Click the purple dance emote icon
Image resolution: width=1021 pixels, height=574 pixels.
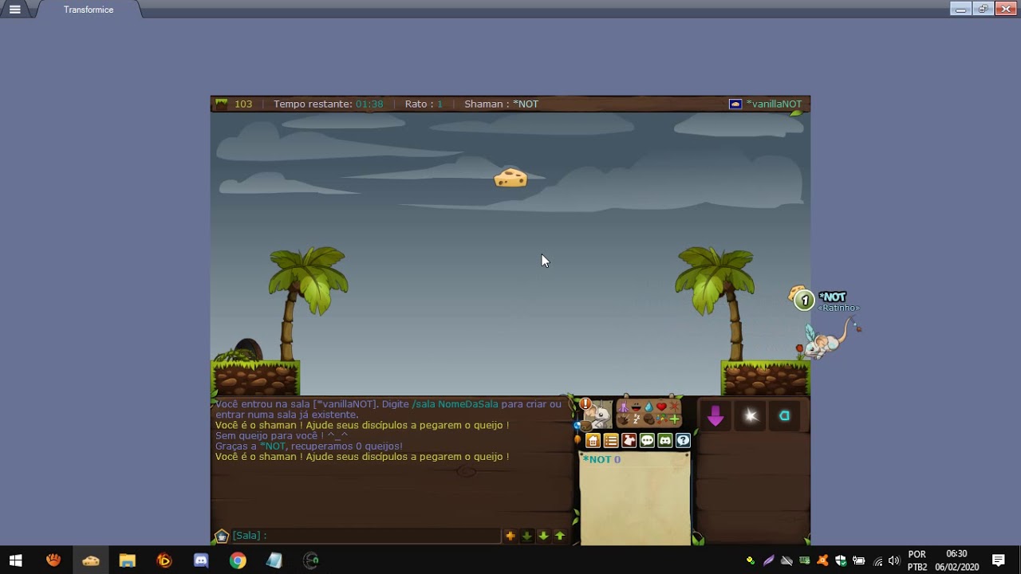click(624, 407)
